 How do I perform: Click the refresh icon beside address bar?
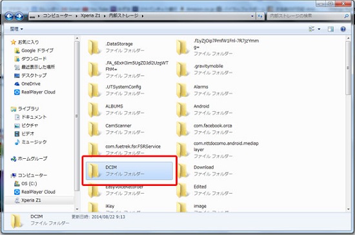[x=260, y=16]
